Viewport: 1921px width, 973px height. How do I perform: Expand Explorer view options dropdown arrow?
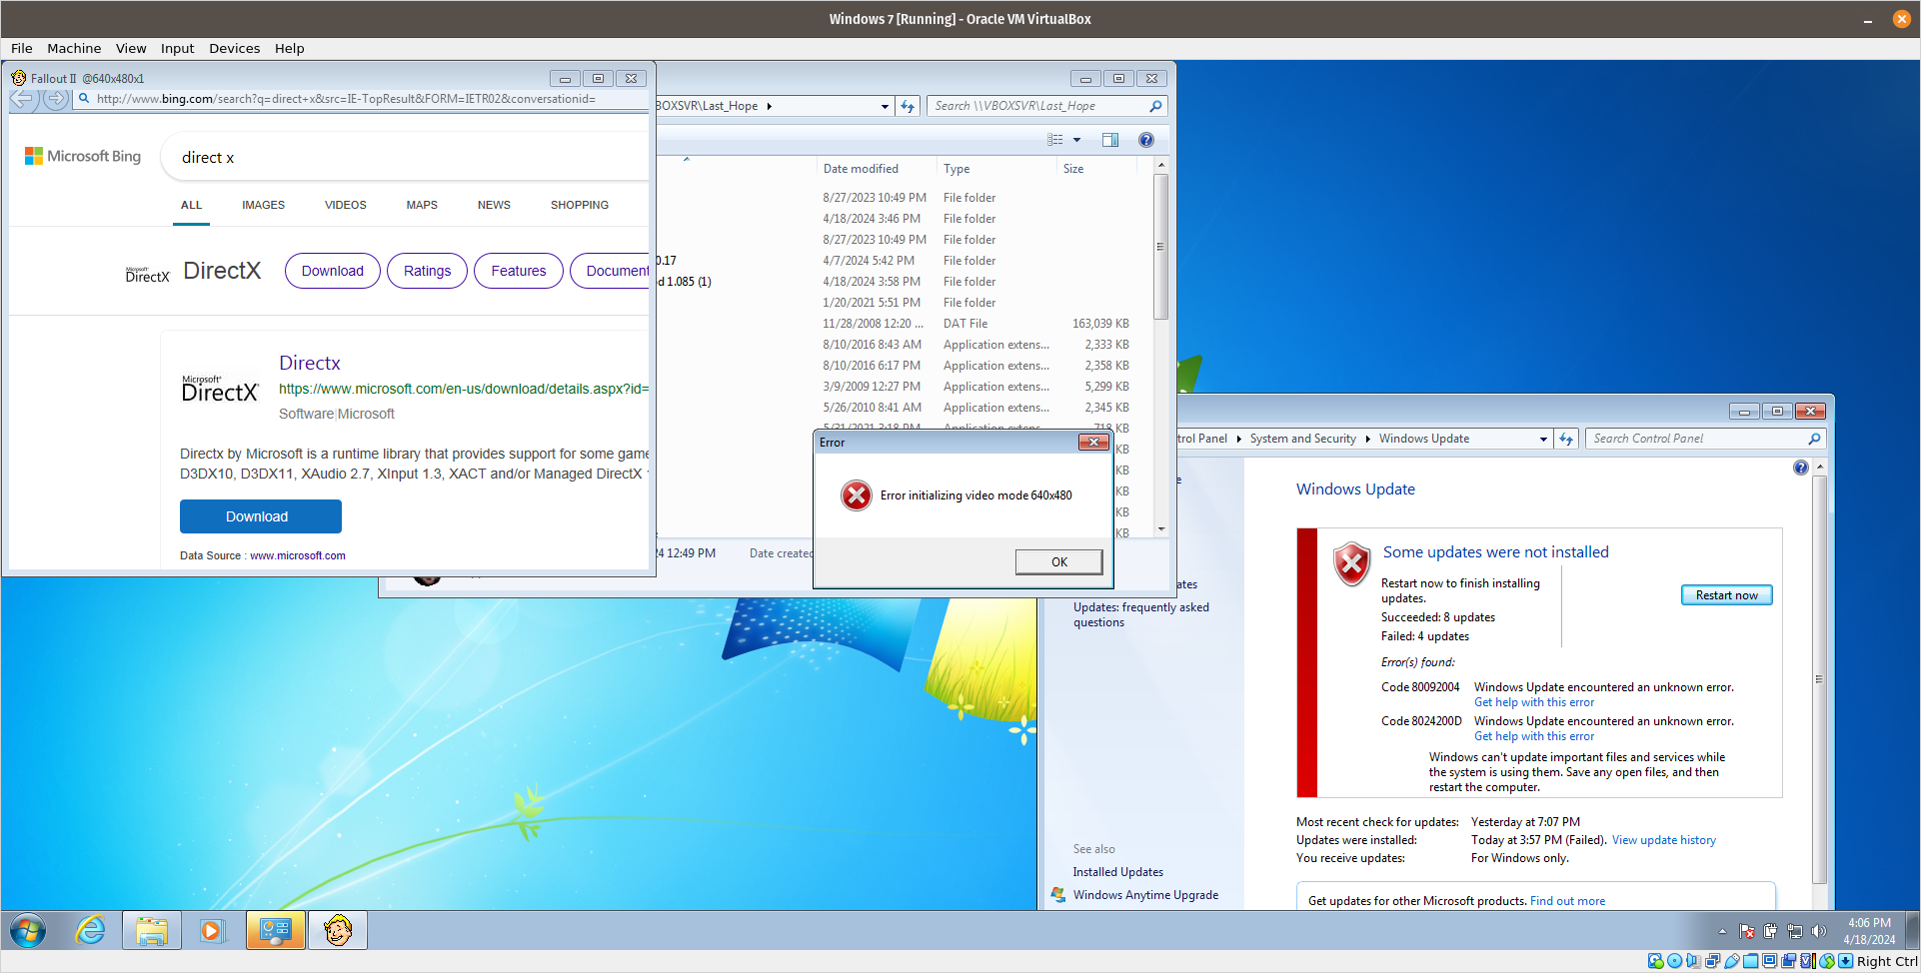coord(1076,140)
